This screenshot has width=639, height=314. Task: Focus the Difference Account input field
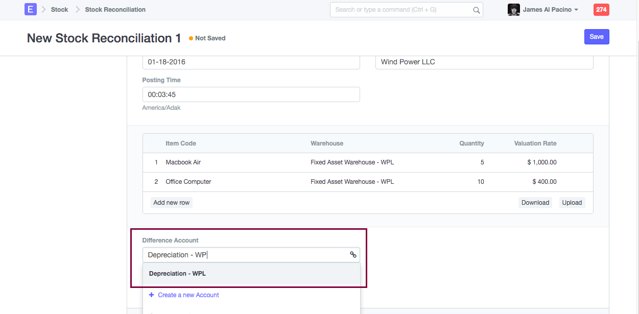click(x=245, y=255)
